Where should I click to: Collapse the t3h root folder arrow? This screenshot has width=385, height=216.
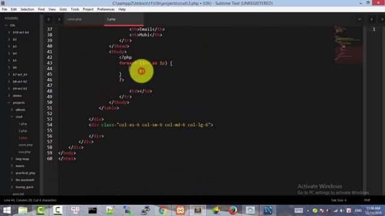(6, 25)
